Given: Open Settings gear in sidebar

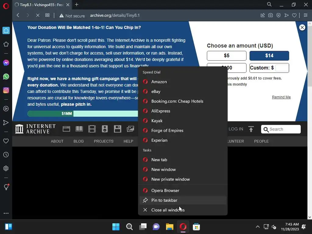Looking at the screenshot, I should (x=6, y=168).
